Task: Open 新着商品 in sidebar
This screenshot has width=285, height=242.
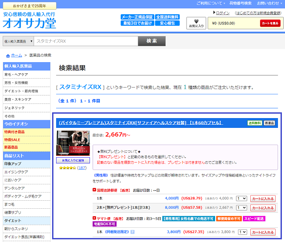Action: pyautogui.click(x=27, y=147)
